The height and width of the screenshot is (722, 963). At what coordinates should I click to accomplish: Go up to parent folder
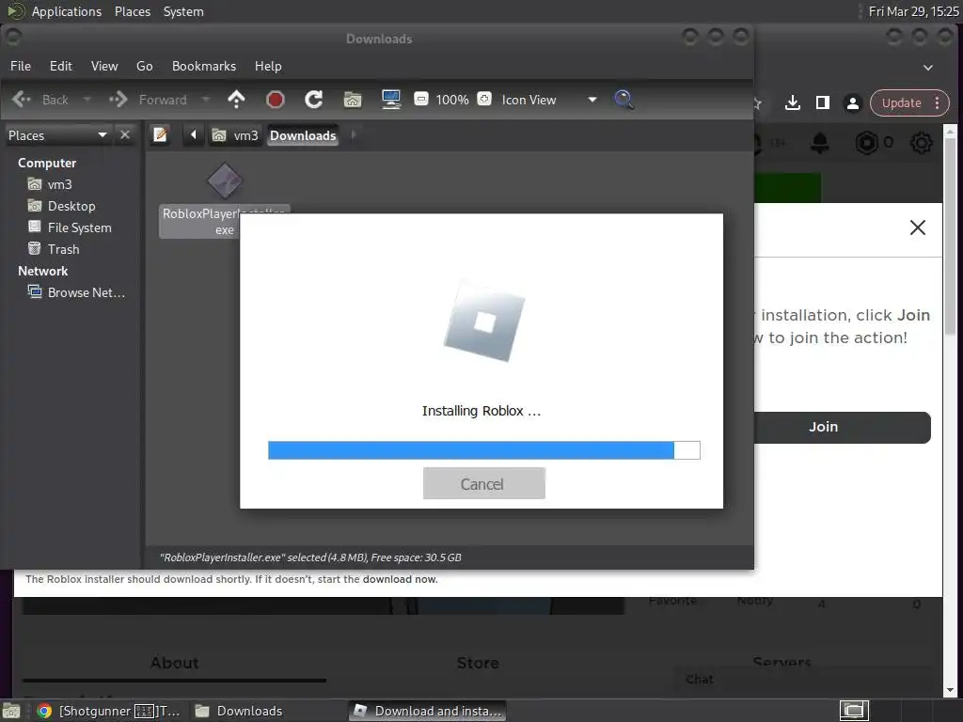(236, 100)
